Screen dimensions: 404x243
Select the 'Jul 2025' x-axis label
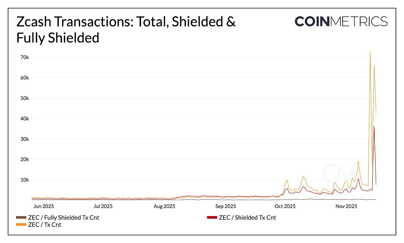click(103, 206)
